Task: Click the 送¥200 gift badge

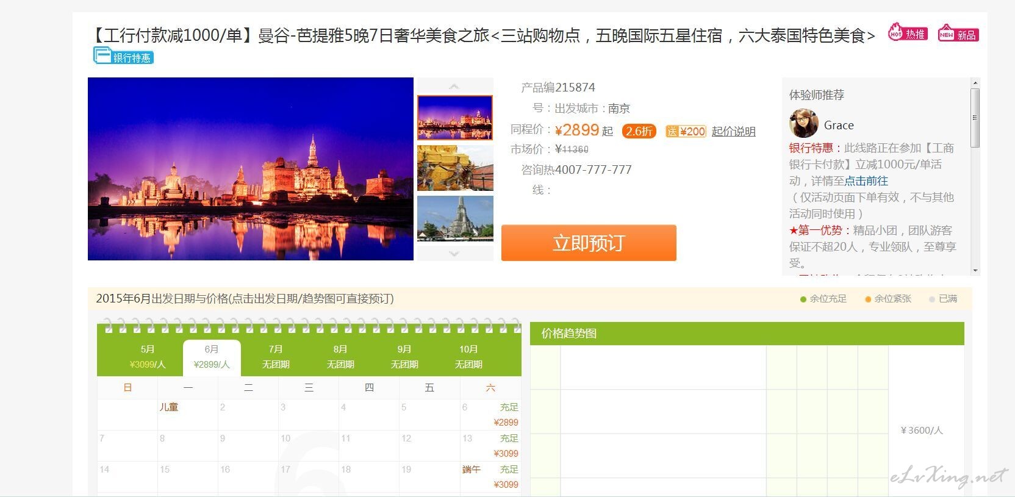Action: pos(686,131)
